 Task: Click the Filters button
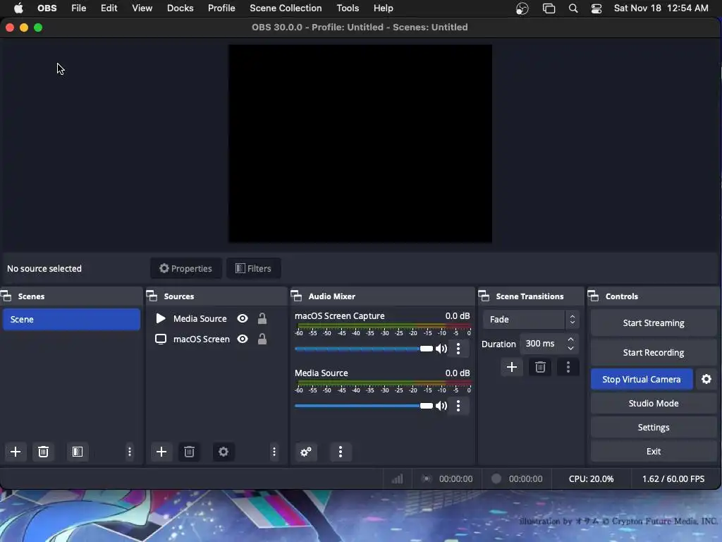pyautogui.click(x=253, y=268)
